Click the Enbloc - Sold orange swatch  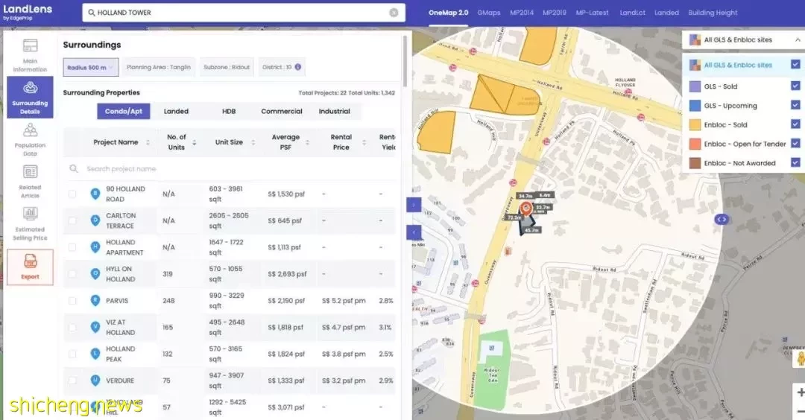coord(695,124)
